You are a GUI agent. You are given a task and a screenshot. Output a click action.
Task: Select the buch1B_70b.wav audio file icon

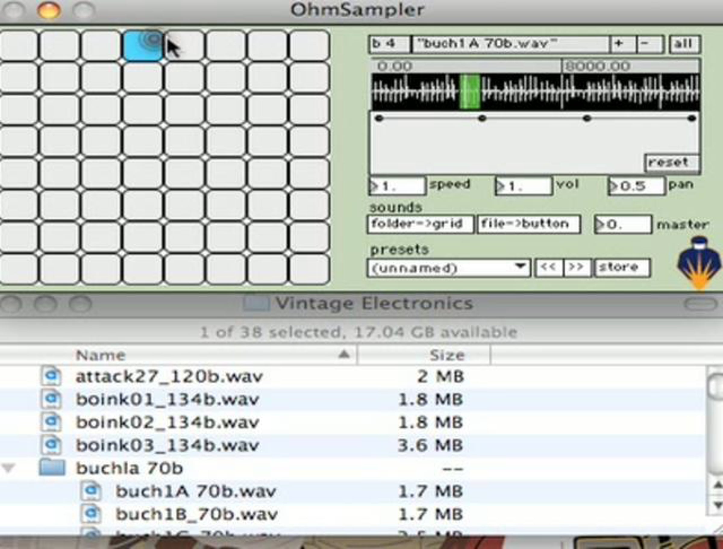[91, 514]
